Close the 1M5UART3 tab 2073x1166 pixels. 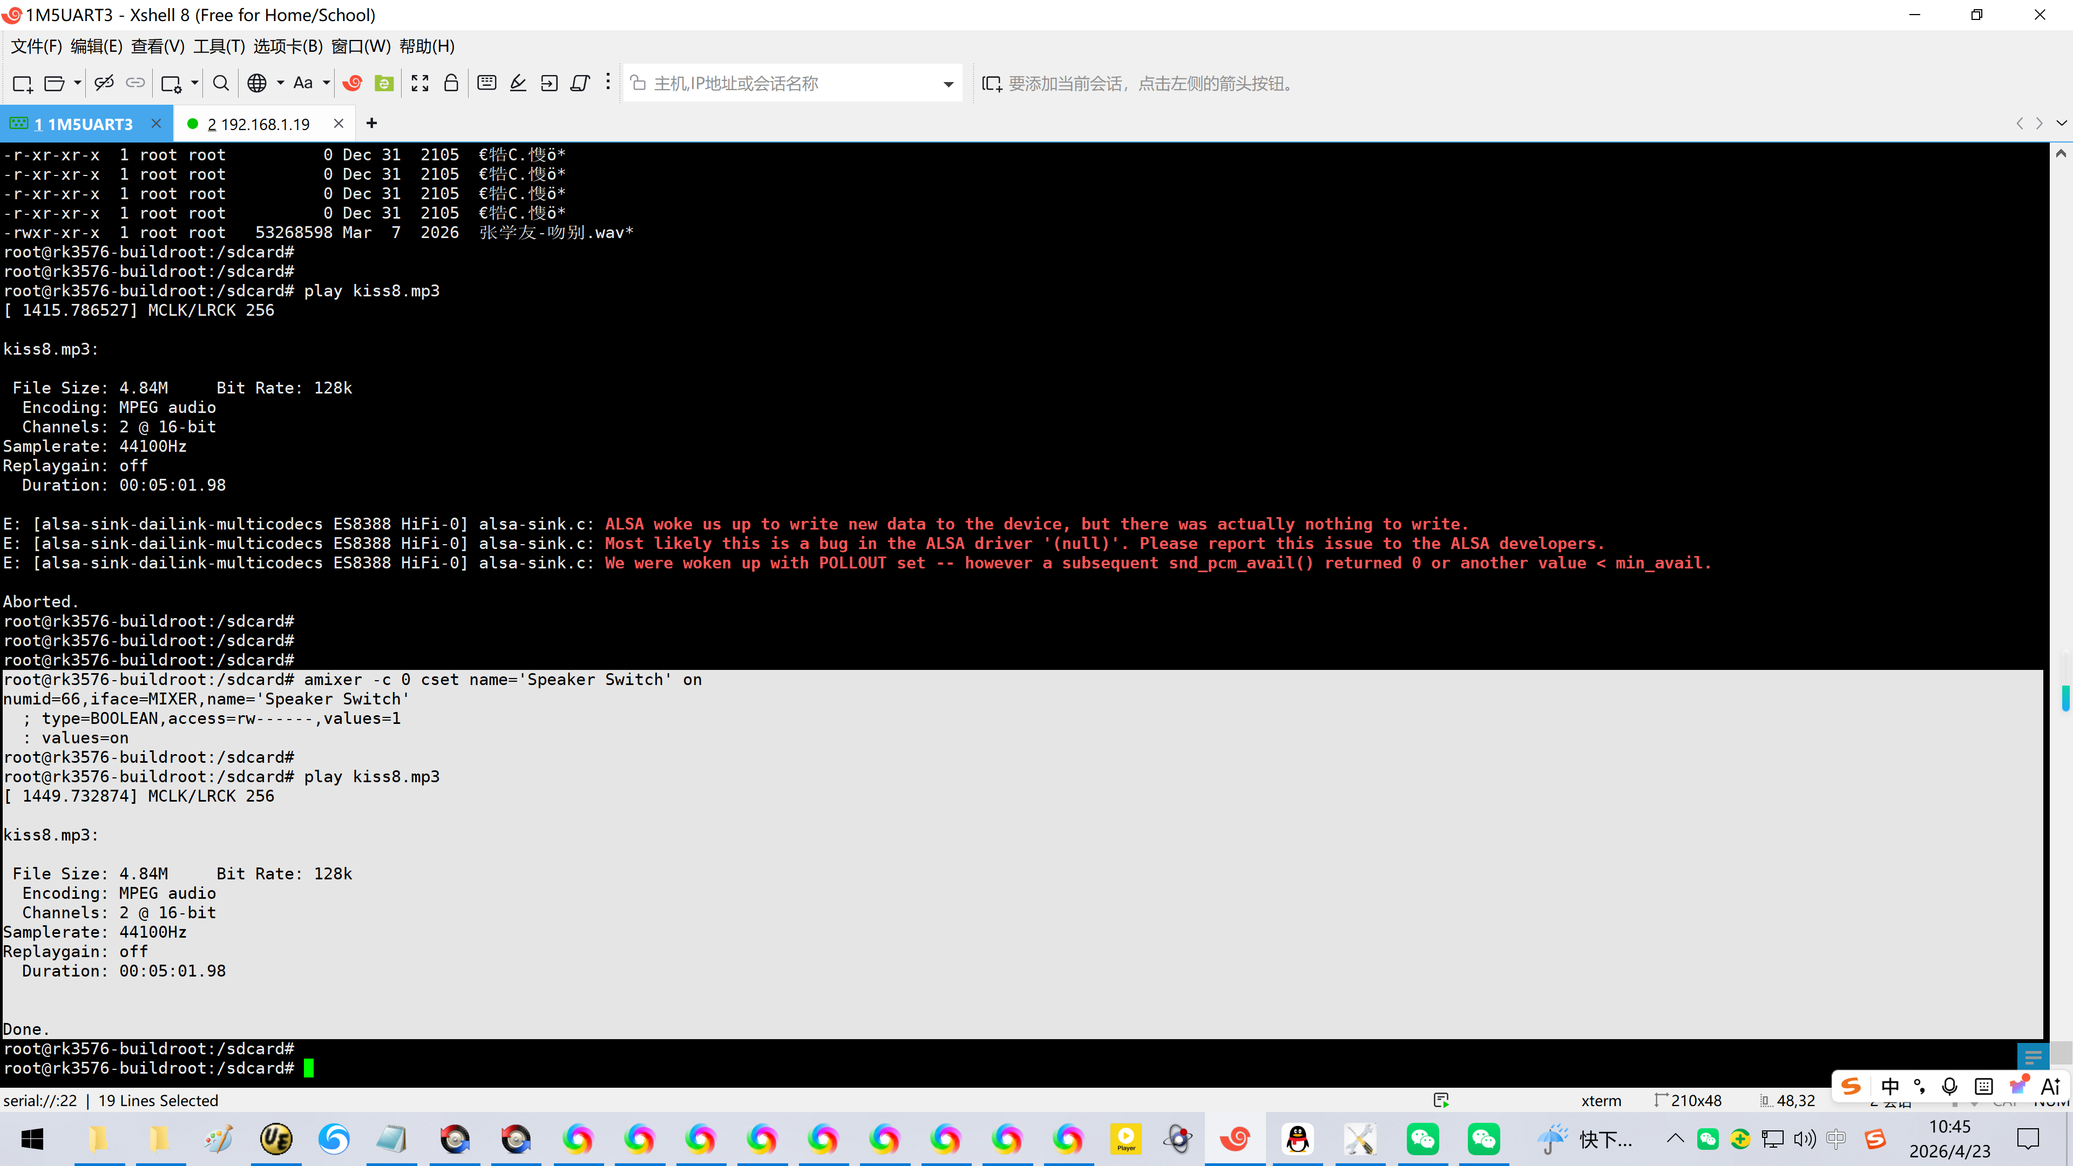pyautogui.click(x=156, y=123)
